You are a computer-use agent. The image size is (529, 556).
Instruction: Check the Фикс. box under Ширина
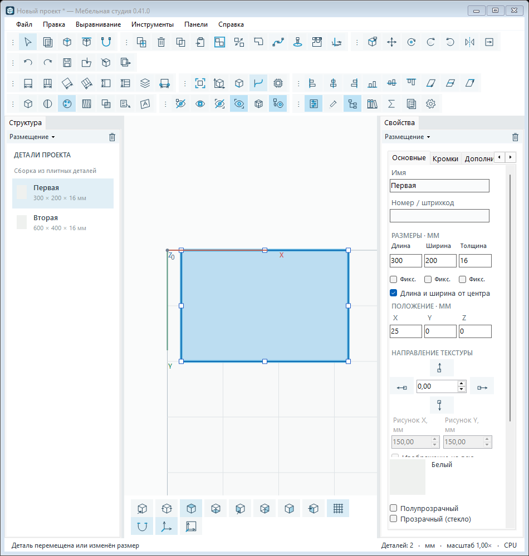428,280
